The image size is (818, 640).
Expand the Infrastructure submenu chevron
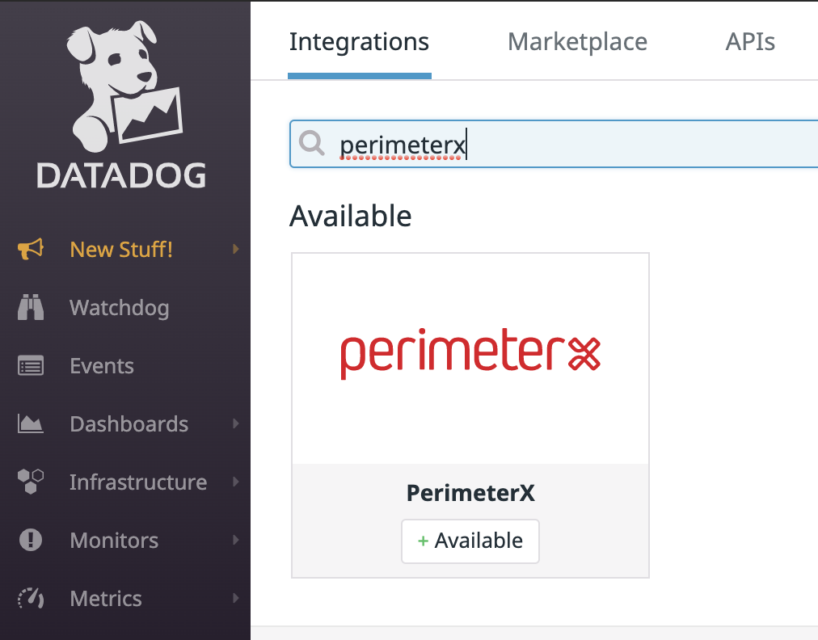[235, 482]
